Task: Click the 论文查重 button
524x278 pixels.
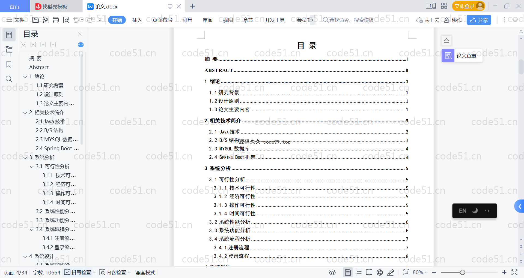Action: coord(462,56)
